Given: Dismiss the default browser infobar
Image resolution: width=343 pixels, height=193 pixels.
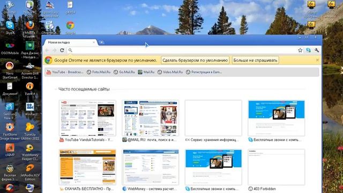Looking at the screenshot, I should click(x=317, y=60).
